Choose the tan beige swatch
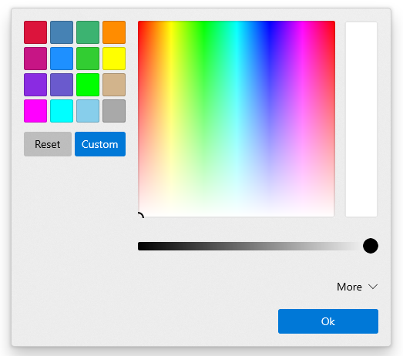The image size is (403, 356). click(114, 85)
